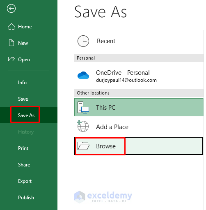Image resolution: width=206 pixels, height=210 pixels.
Task: Click the back arrow circle icon
Action: click(11, 9)
